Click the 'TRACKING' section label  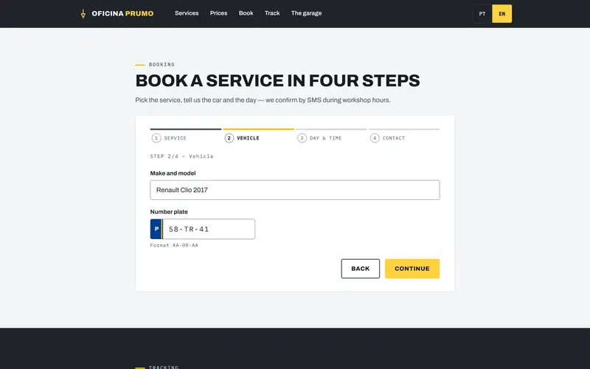[x=164, y=367]
